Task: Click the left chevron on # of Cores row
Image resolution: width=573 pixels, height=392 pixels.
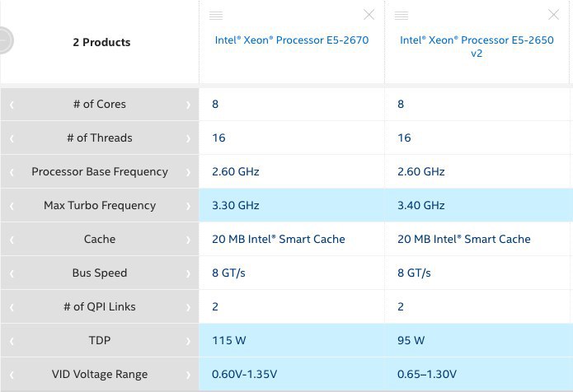Action: 12,105
